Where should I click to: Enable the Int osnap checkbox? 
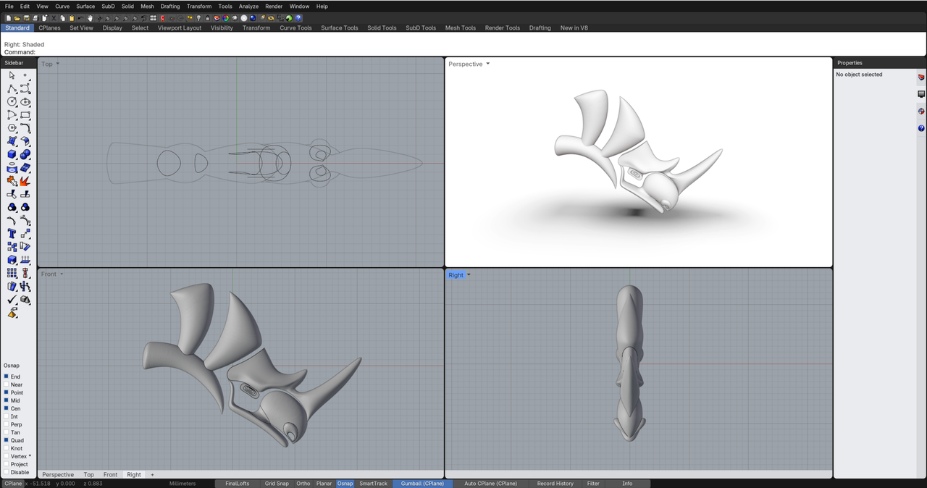pos(7,416)
